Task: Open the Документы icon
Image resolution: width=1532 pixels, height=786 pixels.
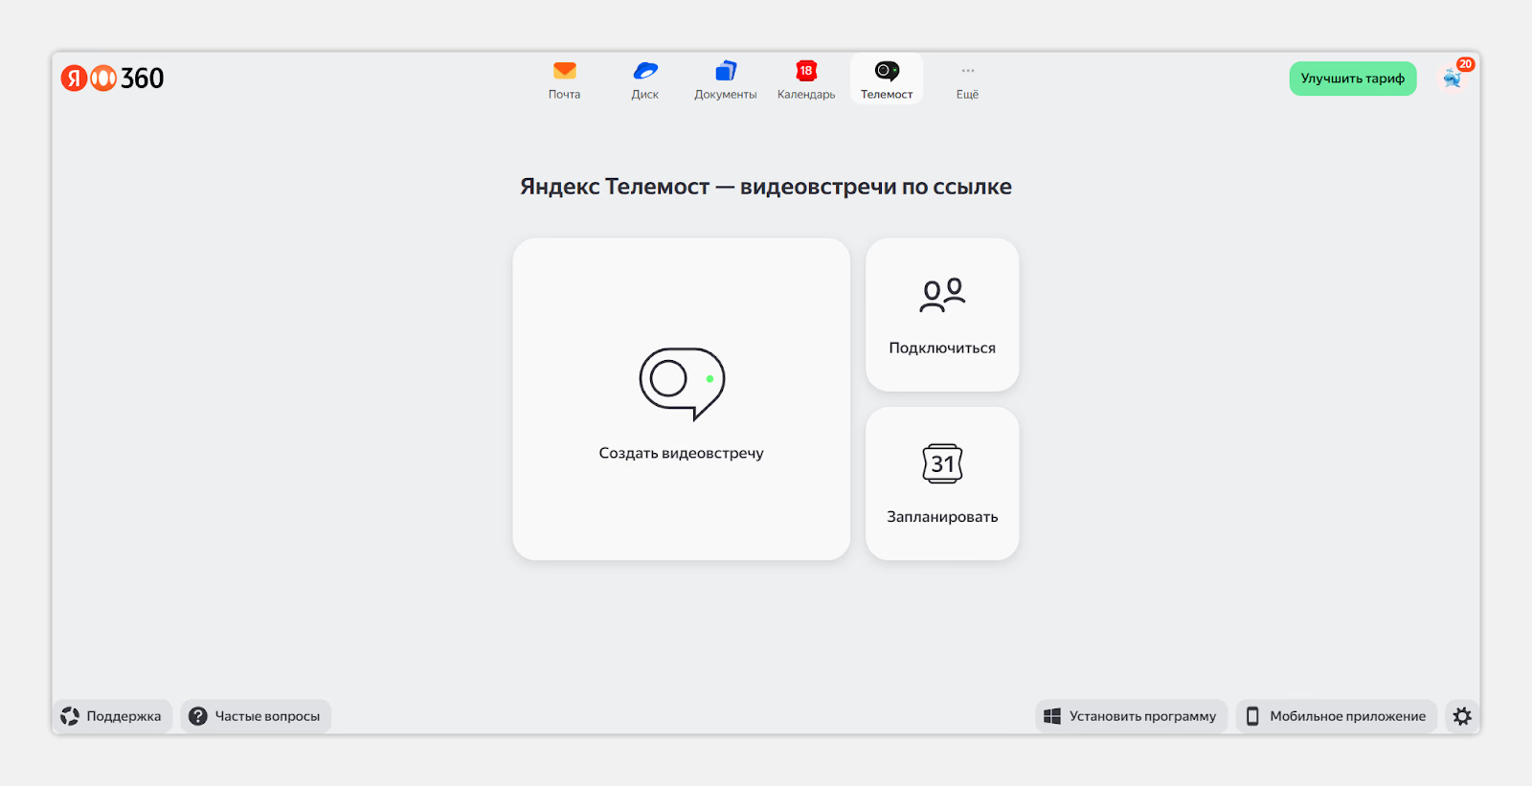Action: coord(726,72)
